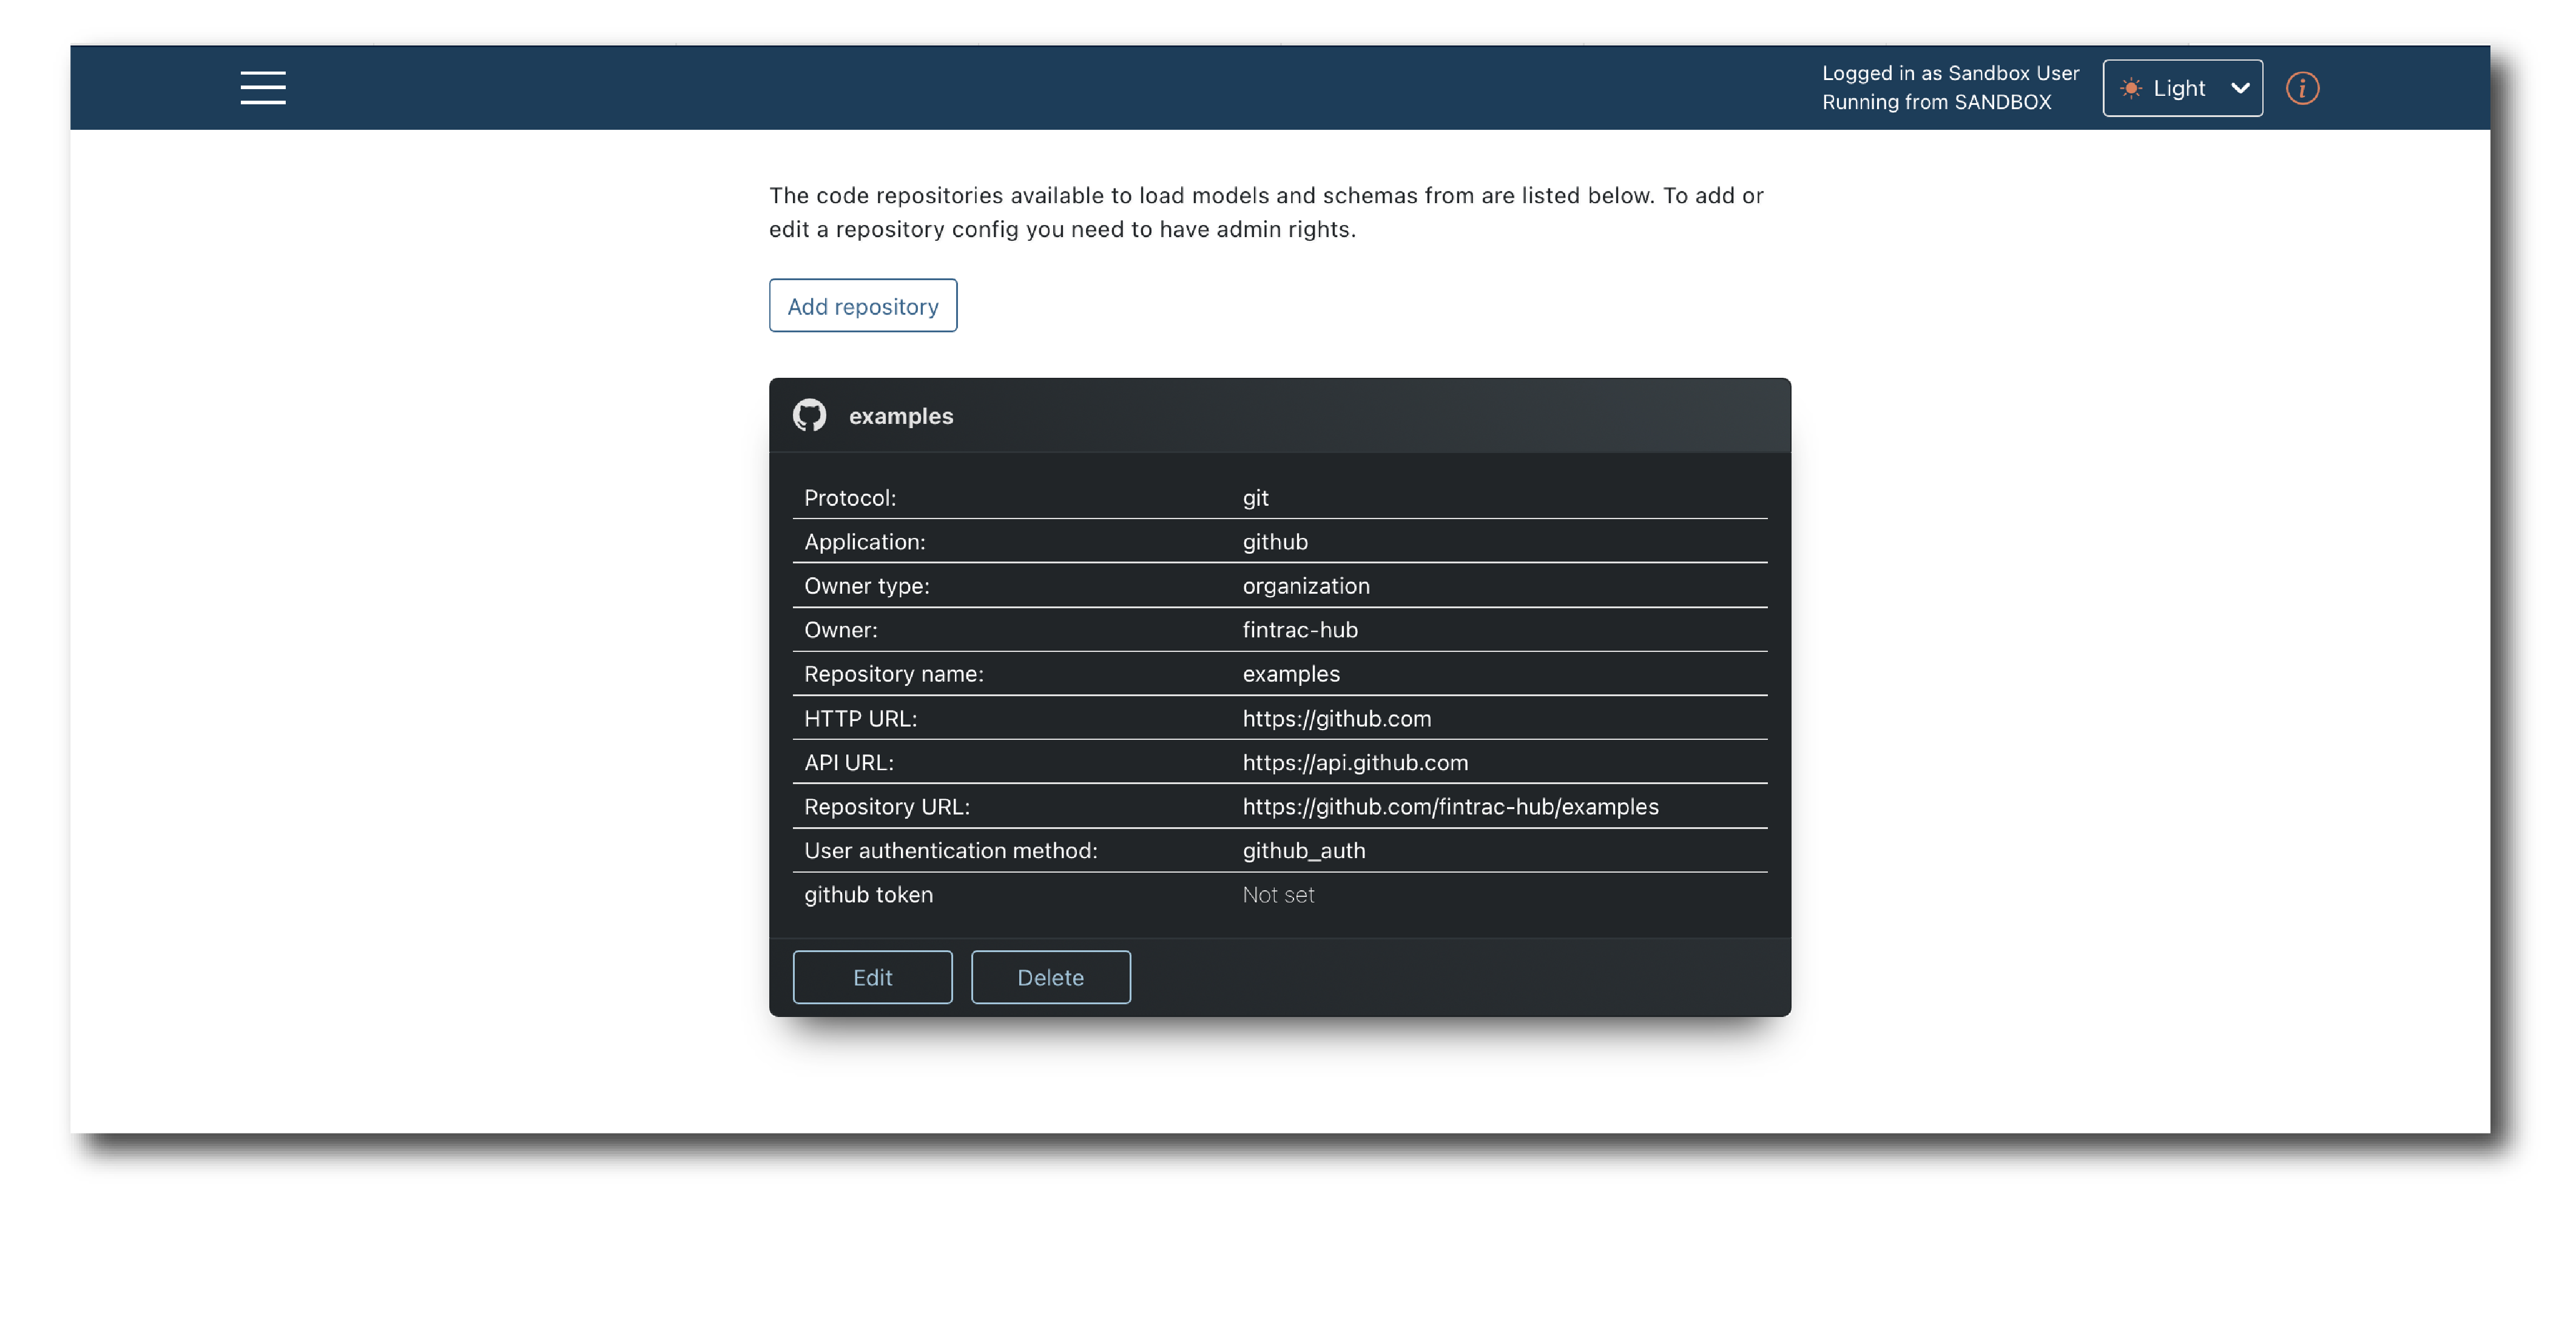The image size is (2576, 1319).
Task: Click the Repository URL value
Action: 1450,807
